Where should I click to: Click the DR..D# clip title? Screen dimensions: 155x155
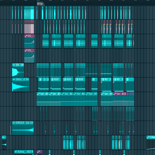pos(20,65)
